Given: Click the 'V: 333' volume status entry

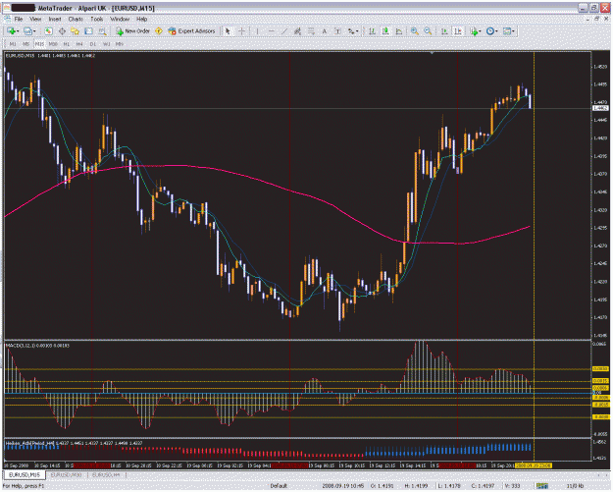Looking at the screenshot, I should (512, 486).
